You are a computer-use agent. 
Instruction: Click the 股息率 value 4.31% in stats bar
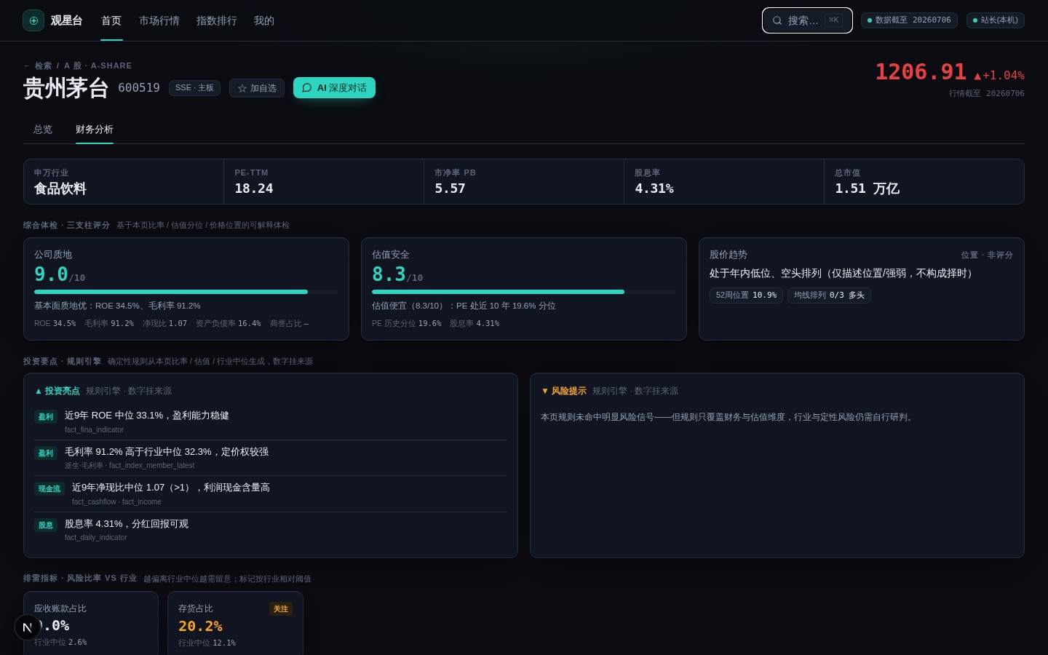click(654, 188)
